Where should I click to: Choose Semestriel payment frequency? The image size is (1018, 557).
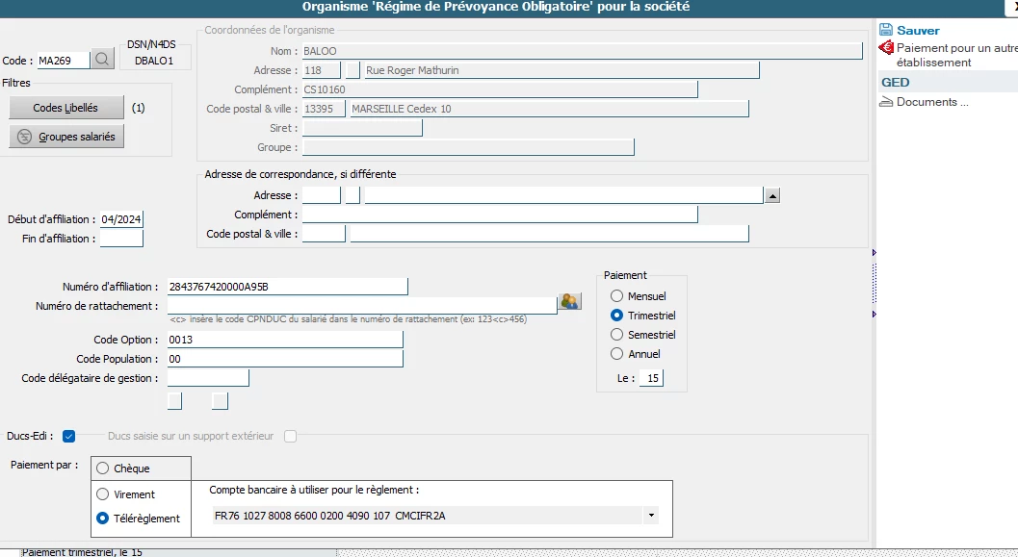[616, 335]
